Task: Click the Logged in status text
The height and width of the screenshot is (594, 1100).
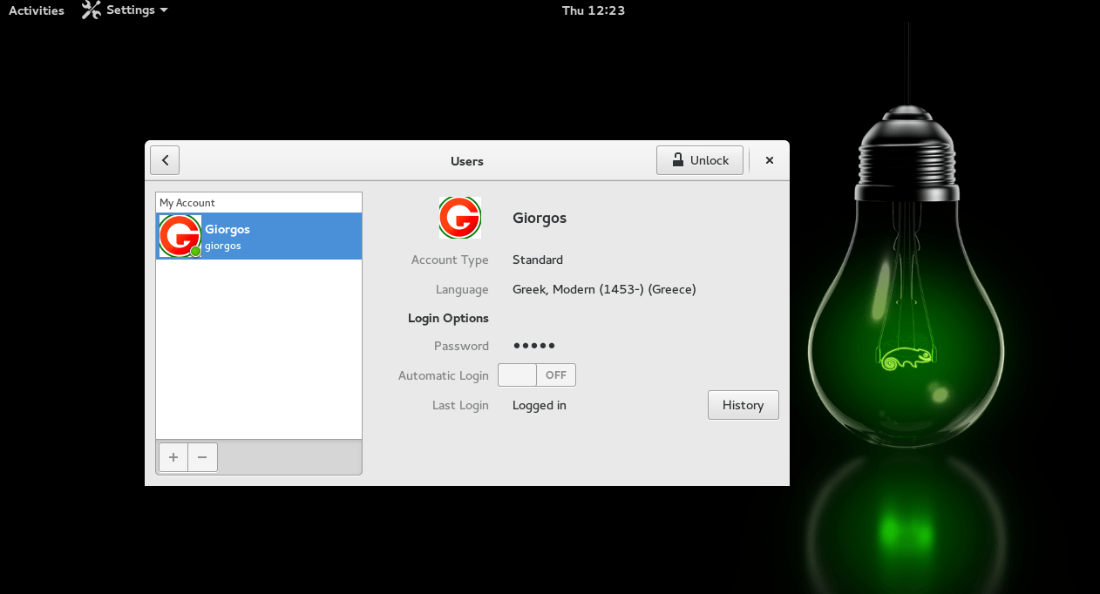Action: (x=540, y=405)
